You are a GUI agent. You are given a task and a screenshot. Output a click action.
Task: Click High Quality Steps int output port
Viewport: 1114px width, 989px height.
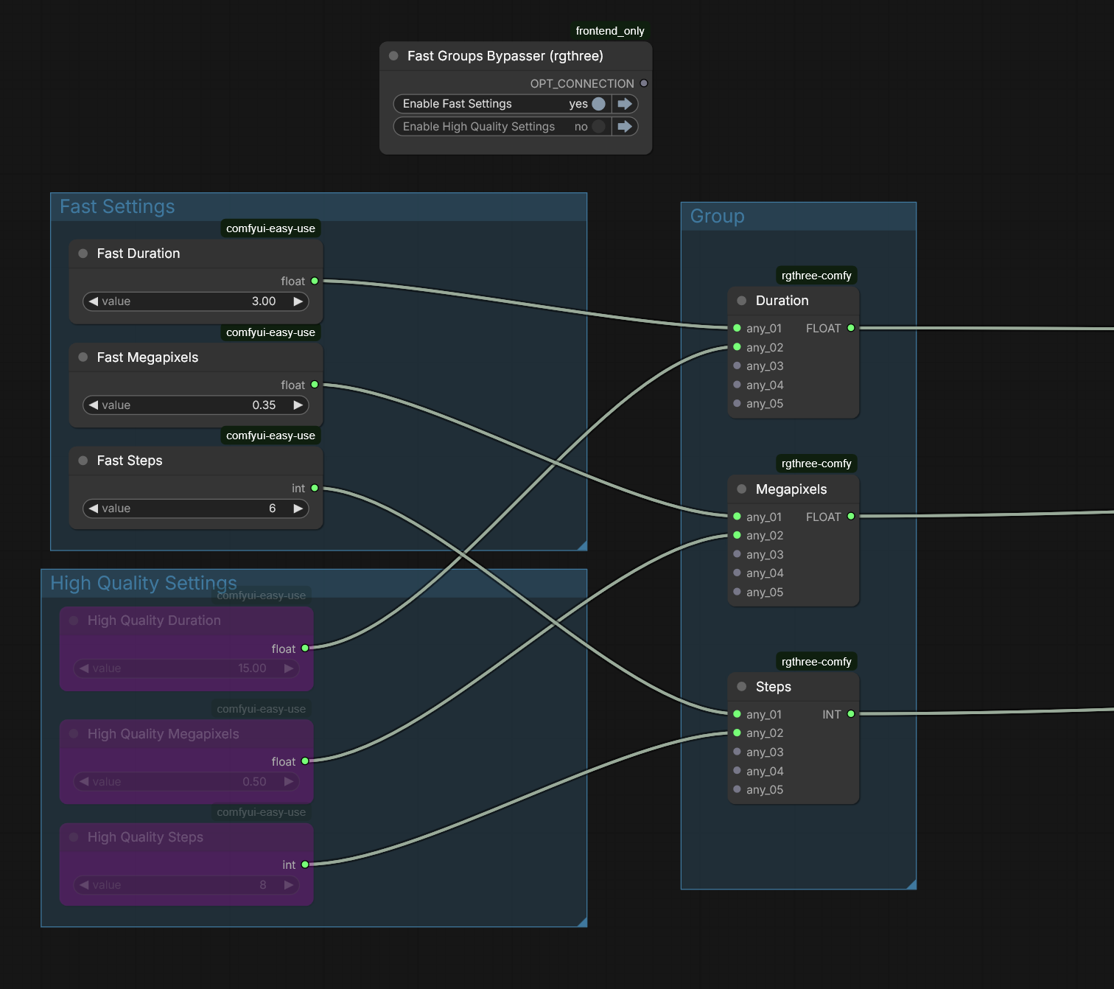coord(305,864)
